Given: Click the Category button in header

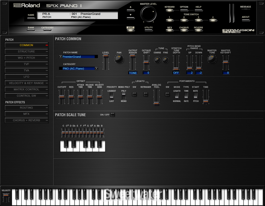Looking at the screenshot, I should click(47, 30).
